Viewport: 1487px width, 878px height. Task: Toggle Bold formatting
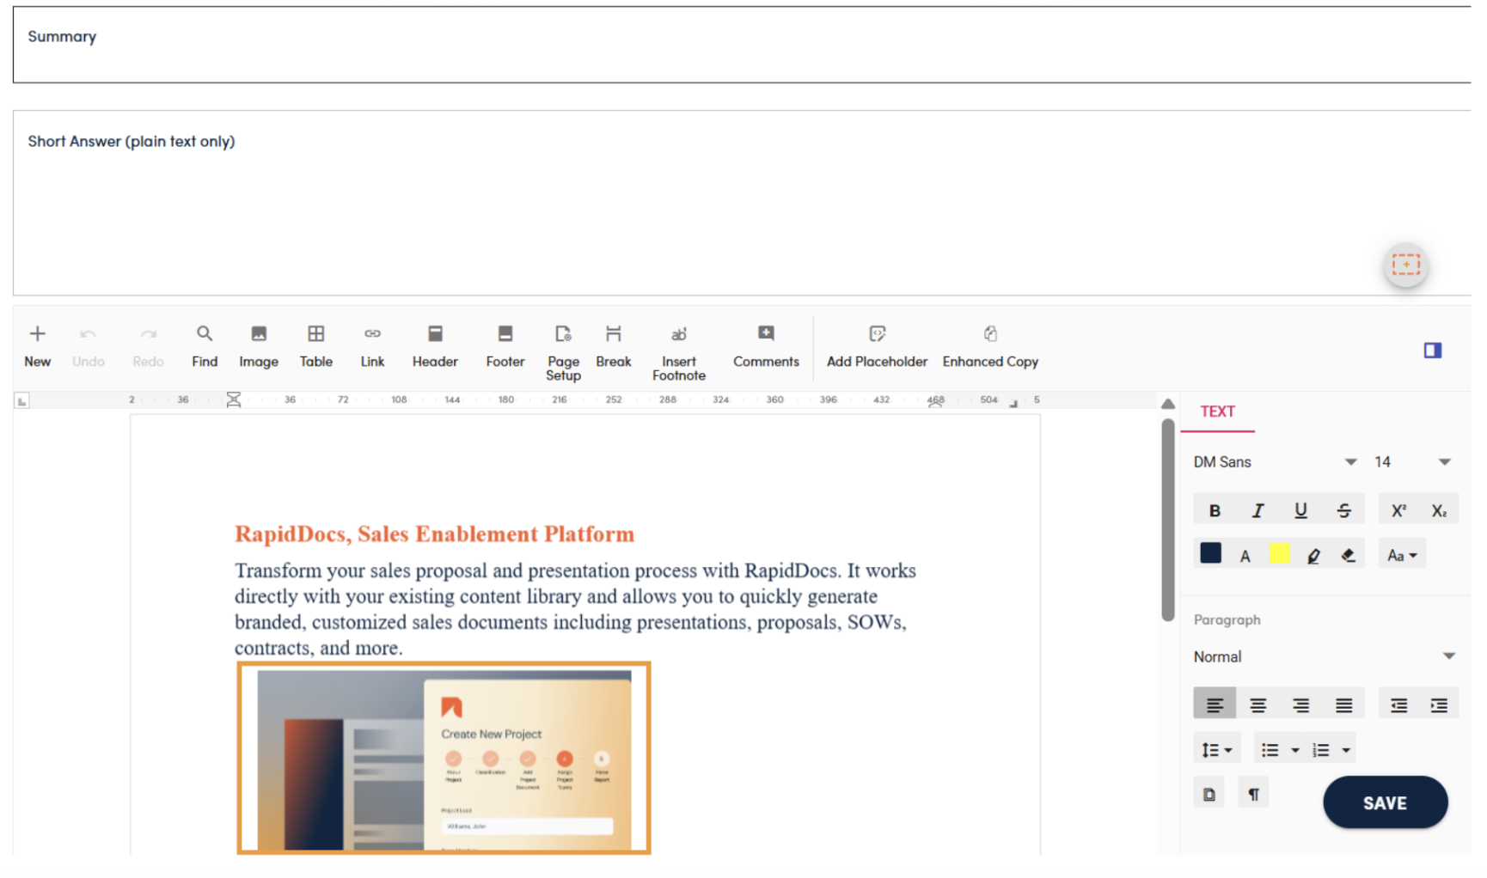click(1215, 510)
